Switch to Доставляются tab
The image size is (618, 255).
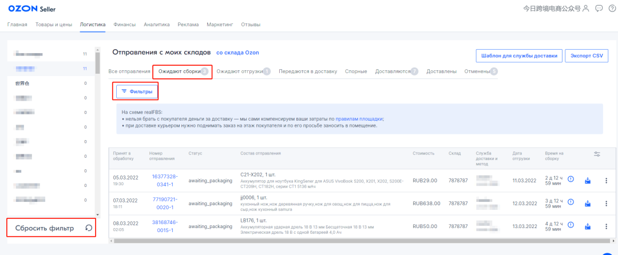(x=397, y=71)
